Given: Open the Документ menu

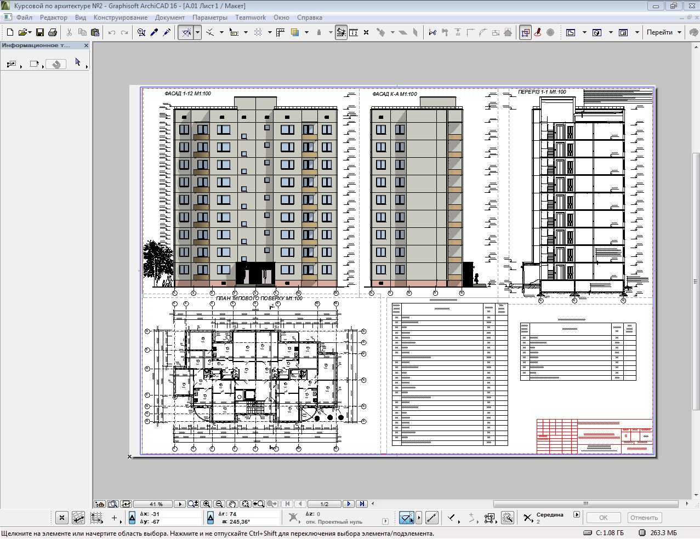Looking at the screenshot, I should pos(169,18).
